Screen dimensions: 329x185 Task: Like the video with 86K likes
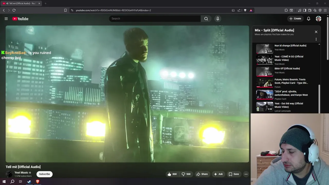pos(172,174)
